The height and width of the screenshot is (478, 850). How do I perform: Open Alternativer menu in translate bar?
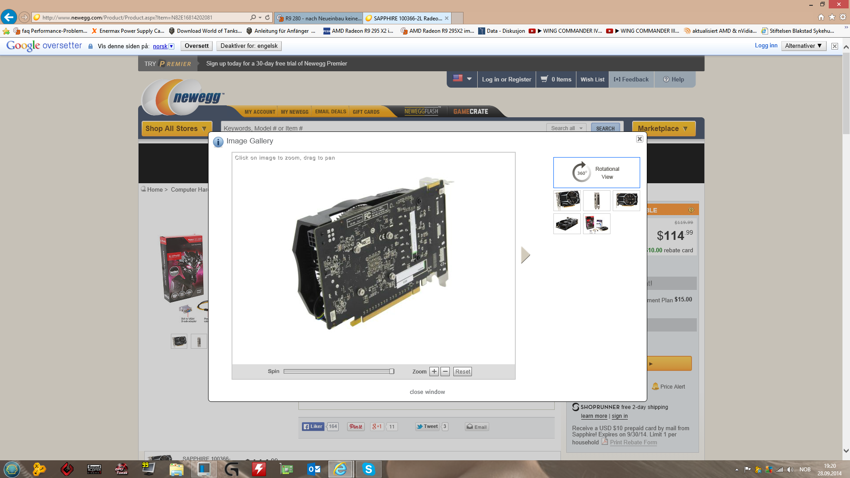803,46
